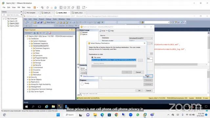Image resolution: width=210 pixels, height=118 pixels.
Task: Collapse the AdventureWorks2012 database node
Action: [x=30, y=46]
